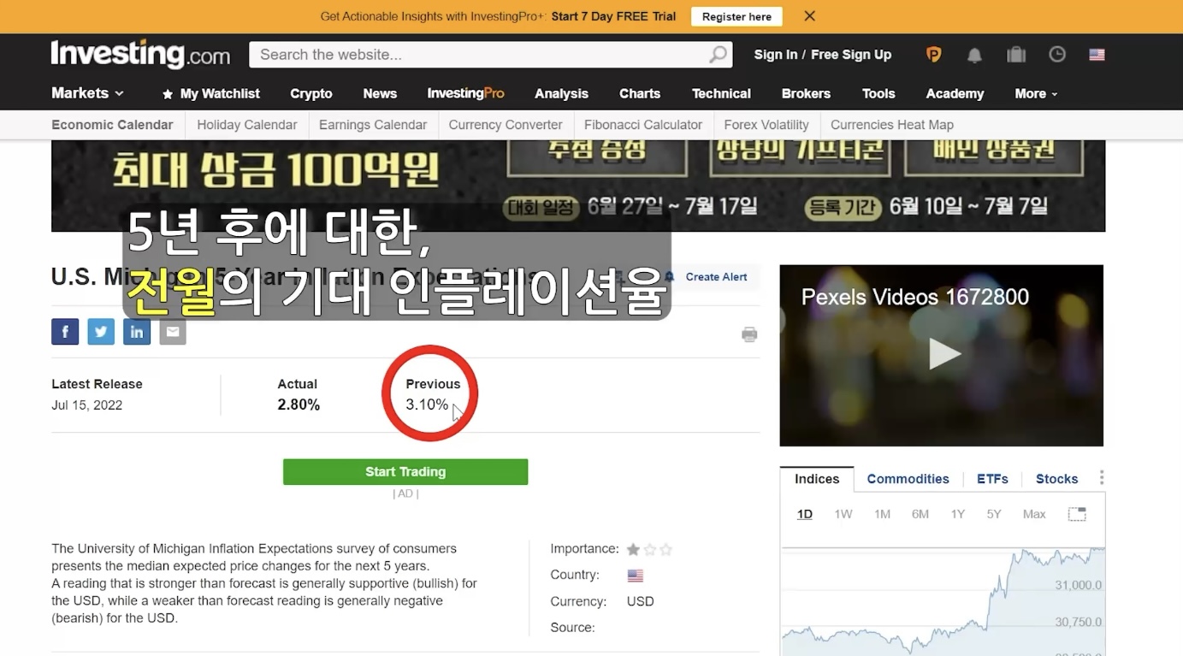Image resolution: width=1183 pixels, height=656 pixels.
Task: Open the portfolio briefcase icon
Action: click(x=1016, y=55)
